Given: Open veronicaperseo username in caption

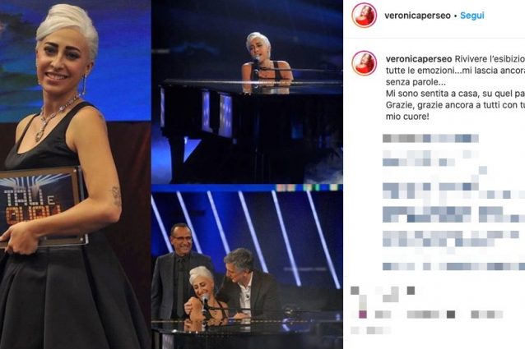Looking at the screenshot, I should (x=419, y=59).
